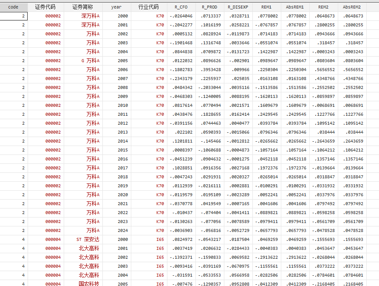Click R_PROD value -.145466

[x=211, y=141]
